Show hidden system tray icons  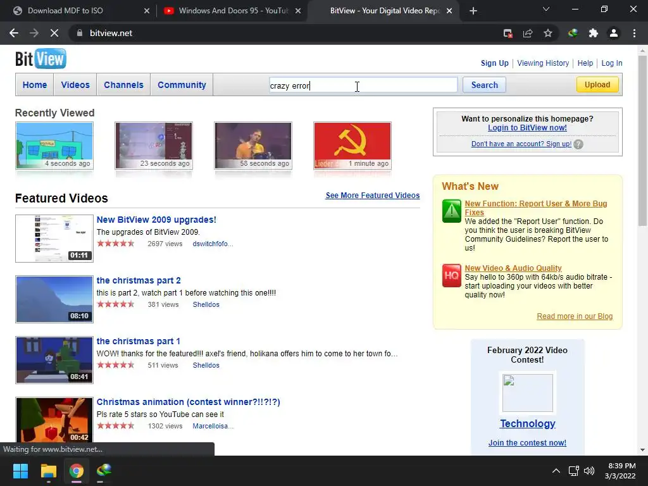[x=556, y=471]
